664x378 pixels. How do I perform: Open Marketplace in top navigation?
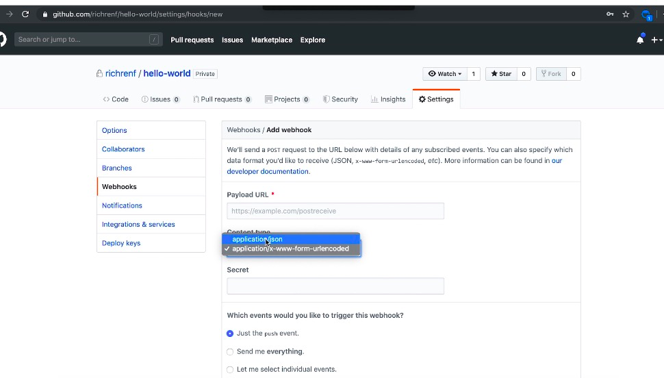tap(272, 40)
